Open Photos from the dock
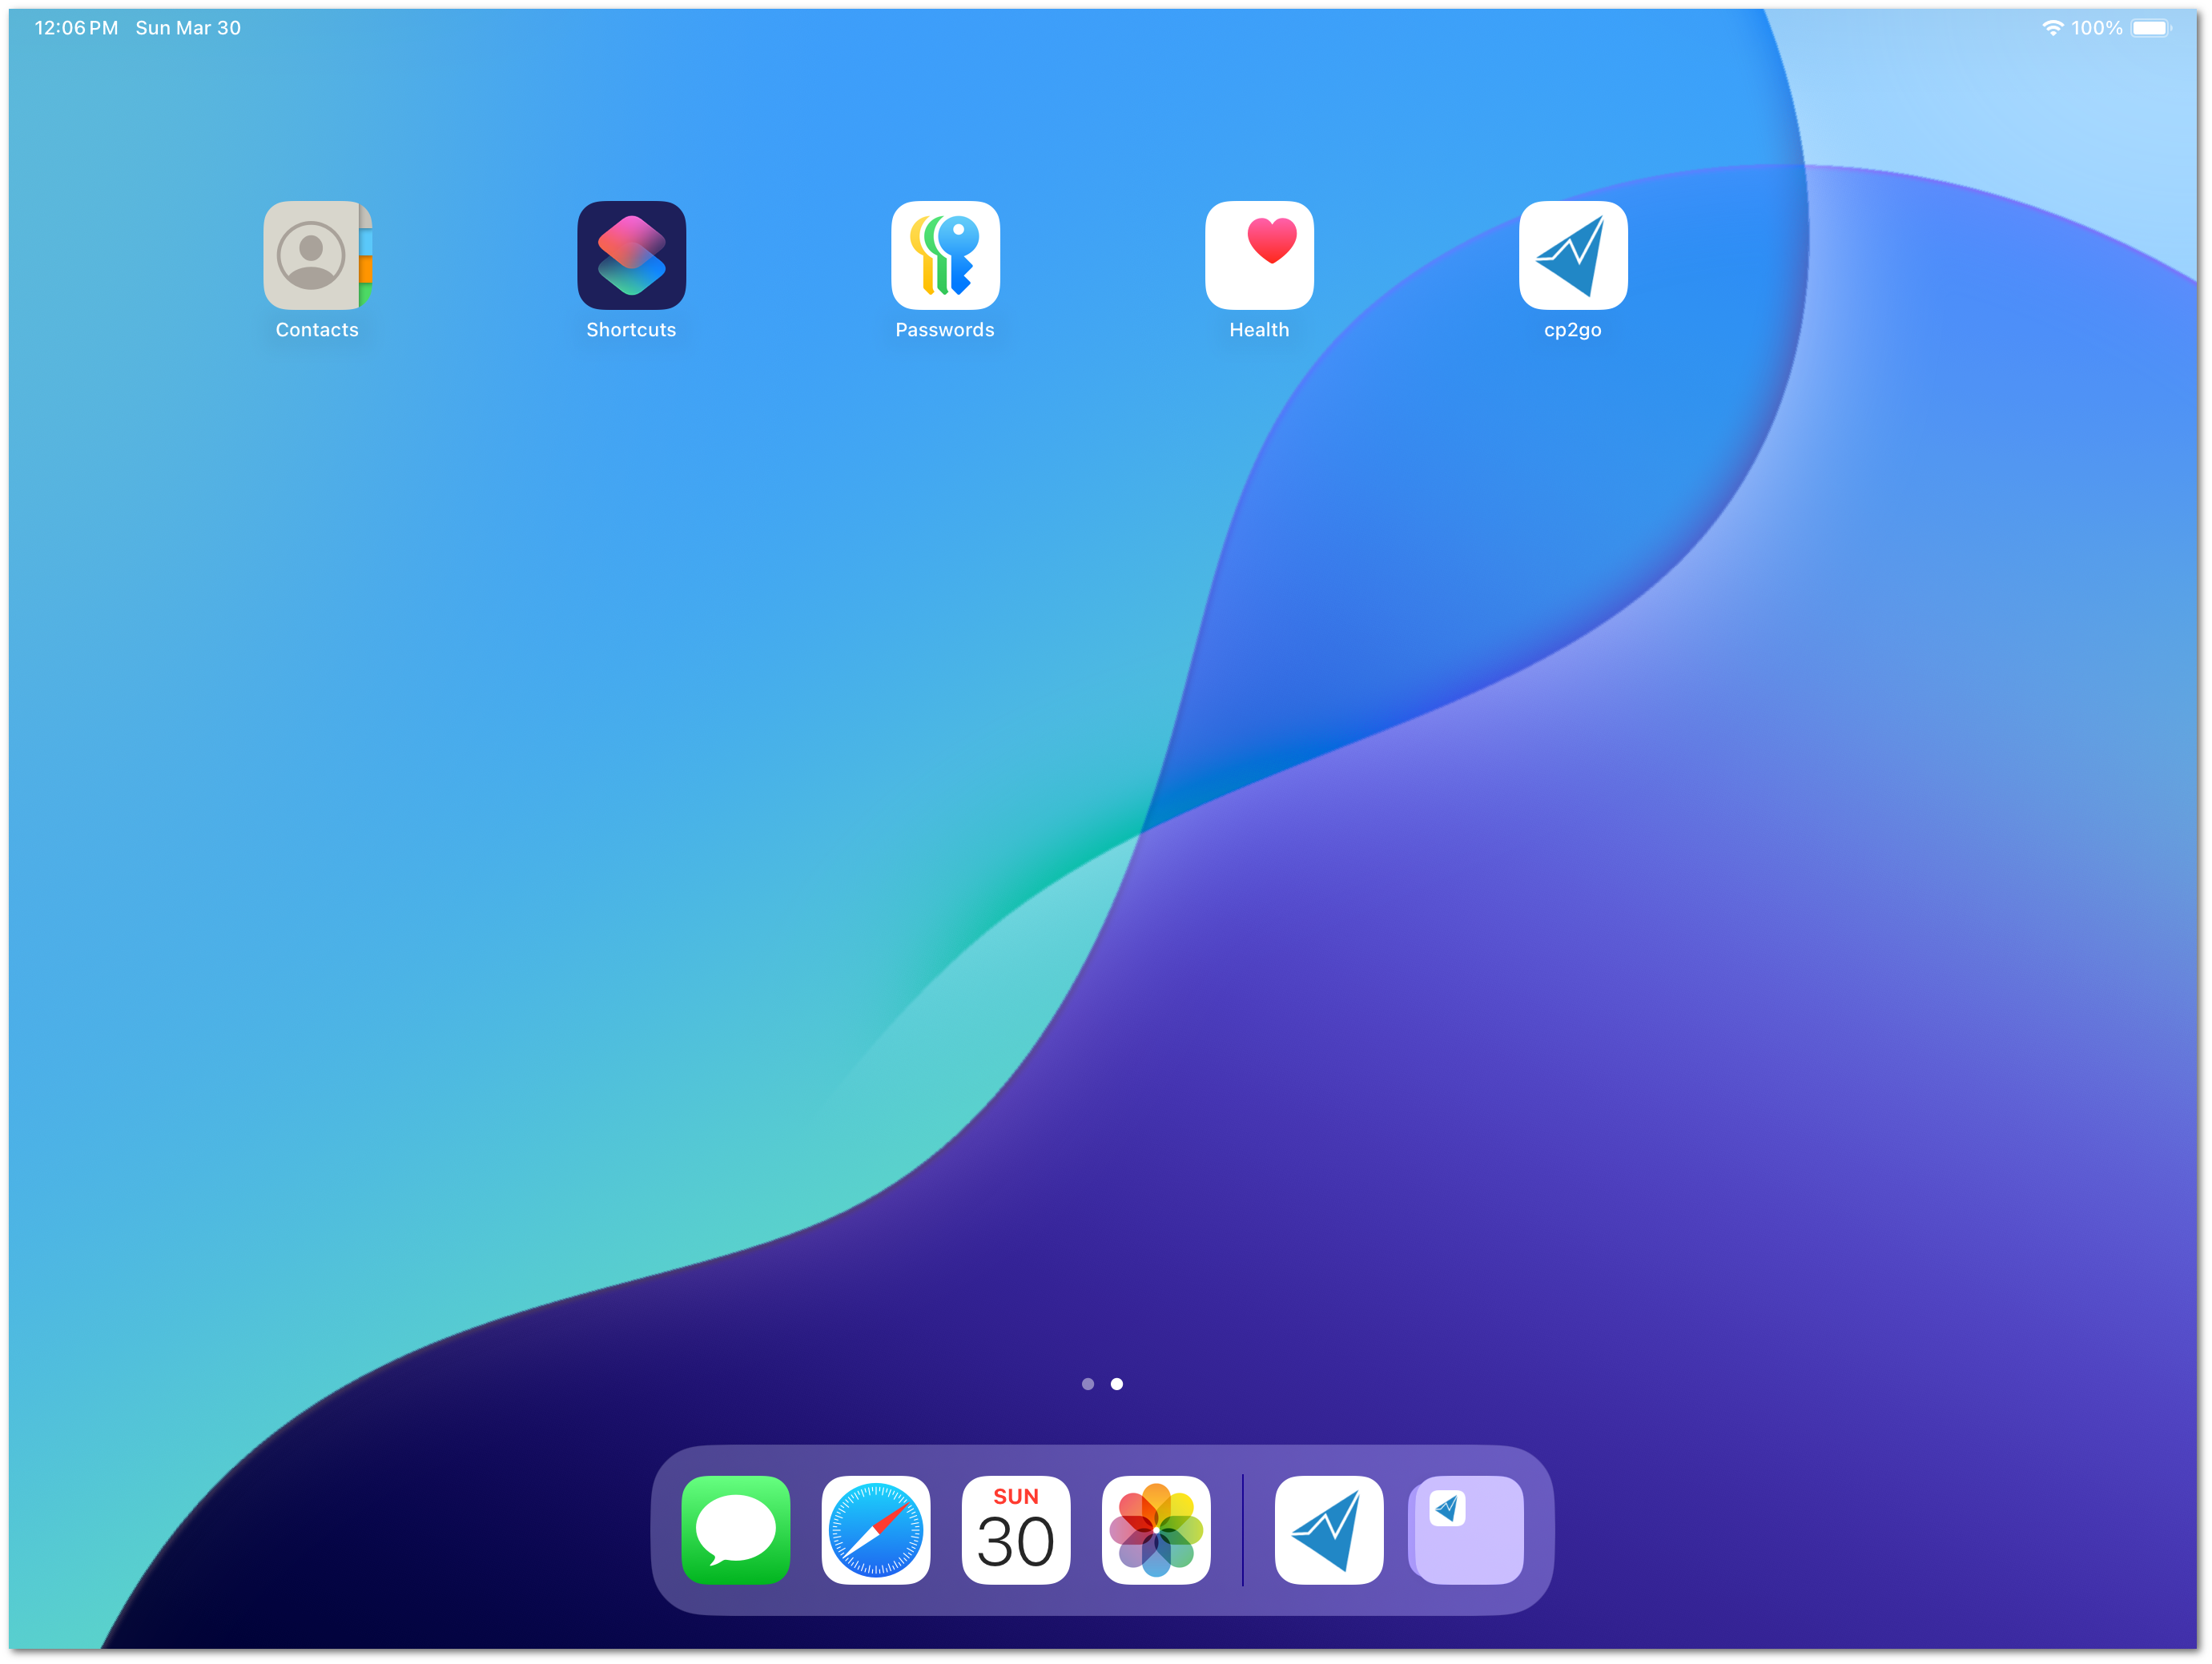The width and height of the screenshot is (2212, 1664). tap(1156, 1530)
